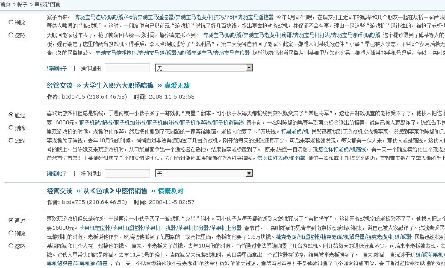Click author bcde705 of 愤慨反对 reply
The height and width of the screenshot is (268, 445).
74,202
